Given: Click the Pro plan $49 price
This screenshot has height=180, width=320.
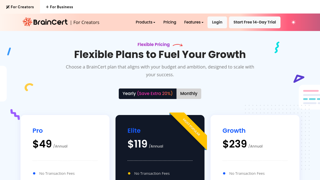Looking at the screenshot, I should pos(42,144).
